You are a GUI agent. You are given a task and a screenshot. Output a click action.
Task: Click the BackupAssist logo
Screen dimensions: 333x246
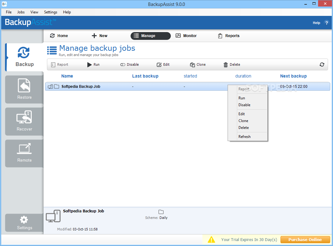(30, 22)
